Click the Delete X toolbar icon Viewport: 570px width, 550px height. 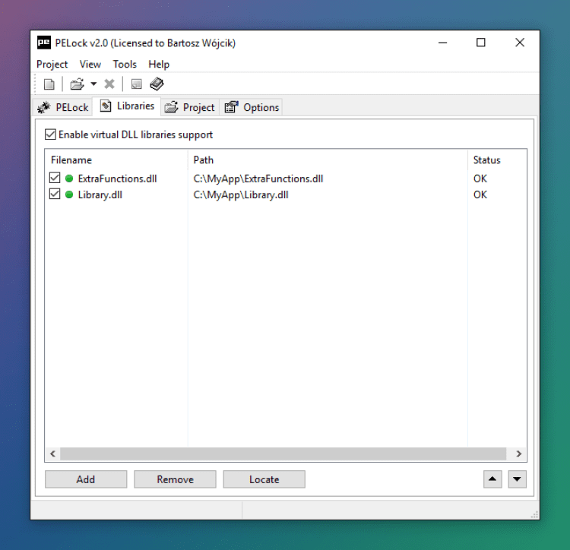click(109, 84)
